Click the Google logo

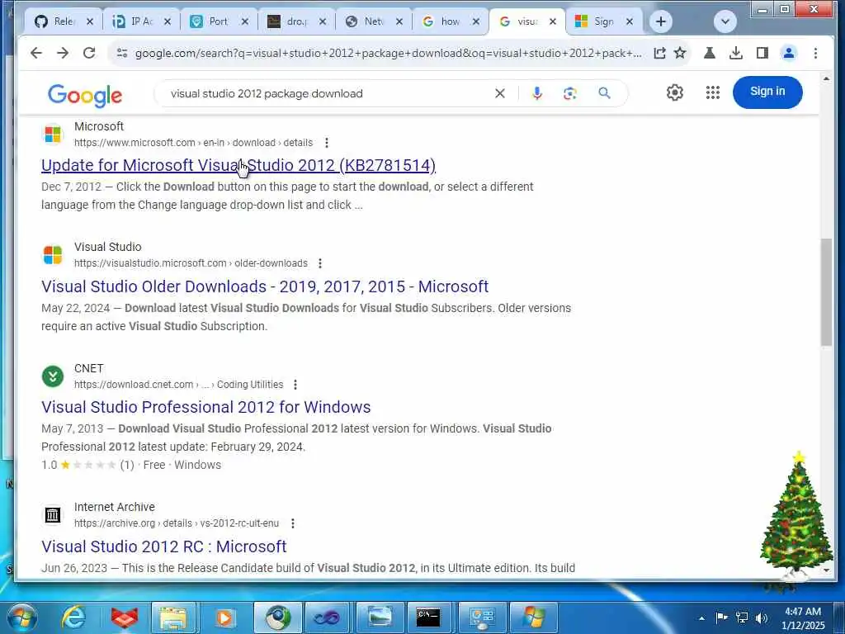[85, 96]
